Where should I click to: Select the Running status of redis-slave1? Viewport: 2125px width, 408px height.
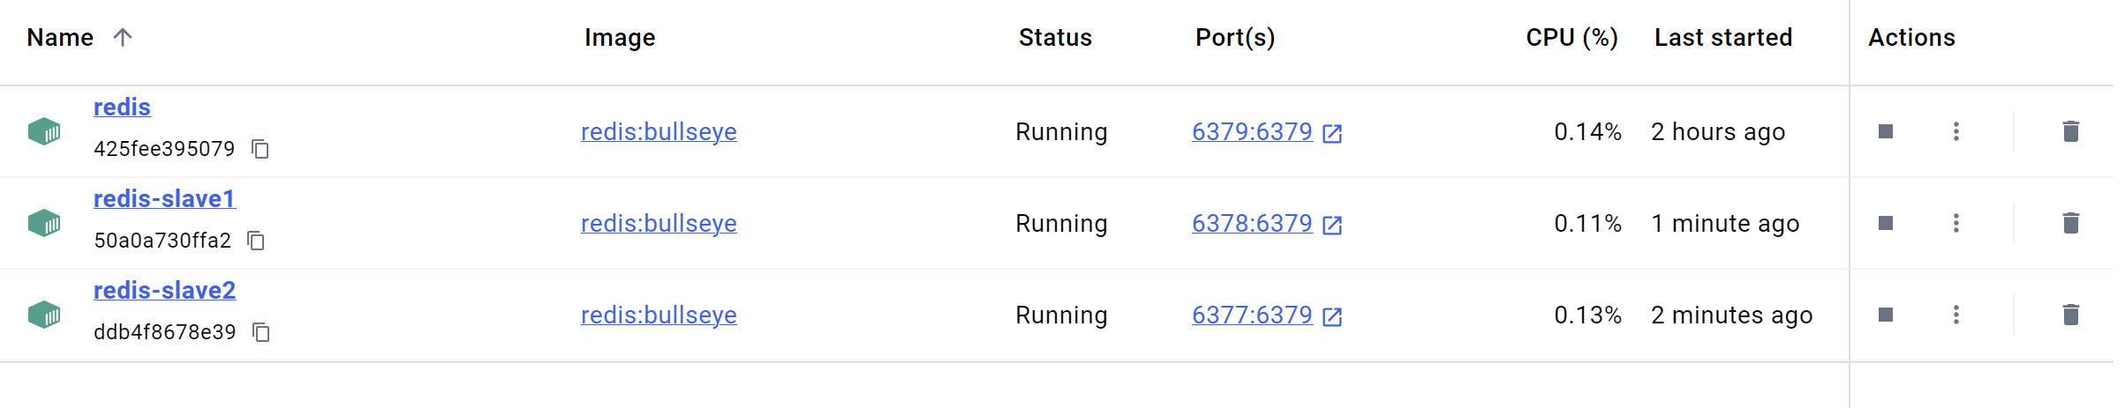[x=1061, y=224]
